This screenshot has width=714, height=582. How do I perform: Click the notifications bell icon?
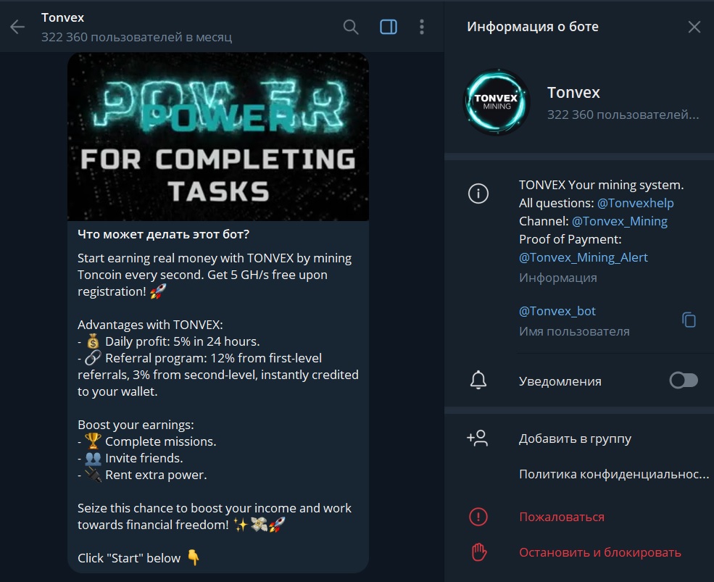tap(478, 380)
